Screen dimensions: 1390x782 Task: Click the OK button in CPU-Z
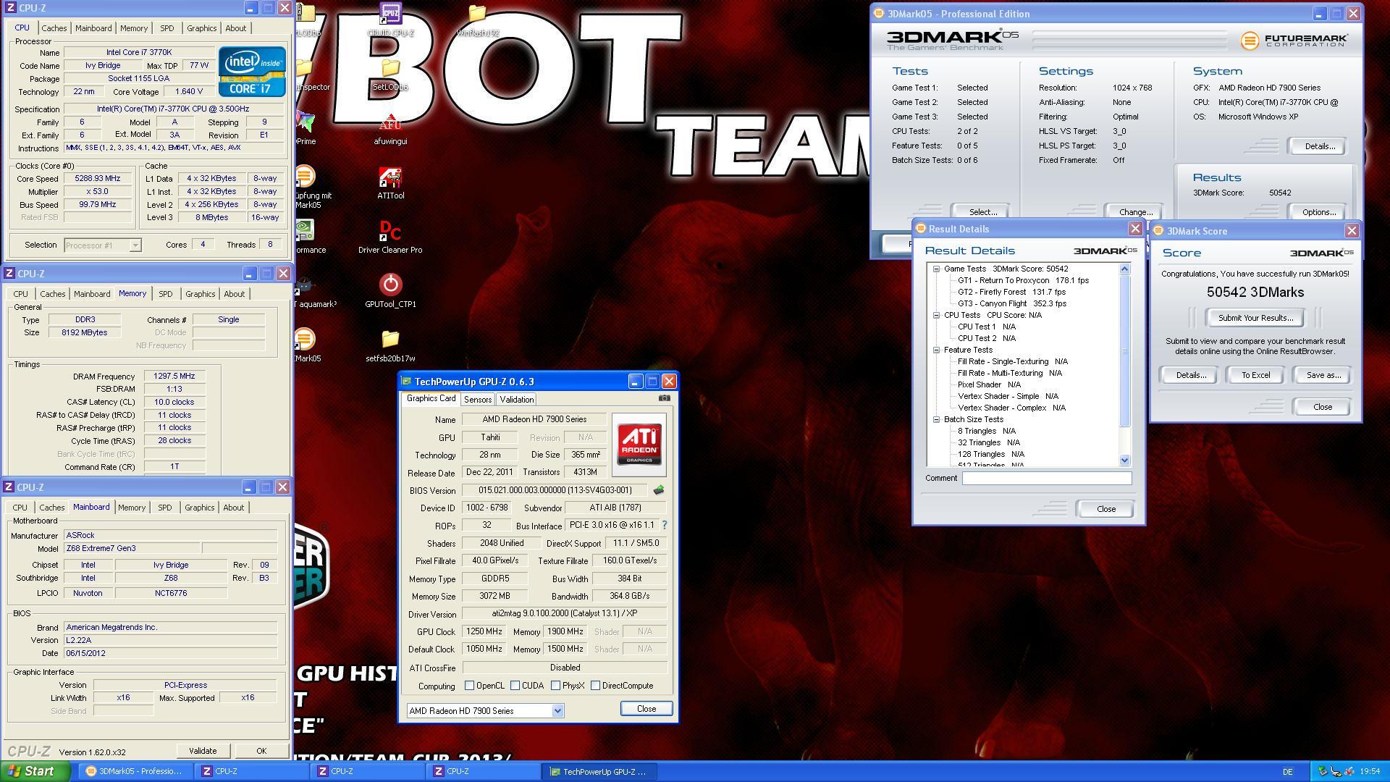pyautogui.click(x=261, y=751)
